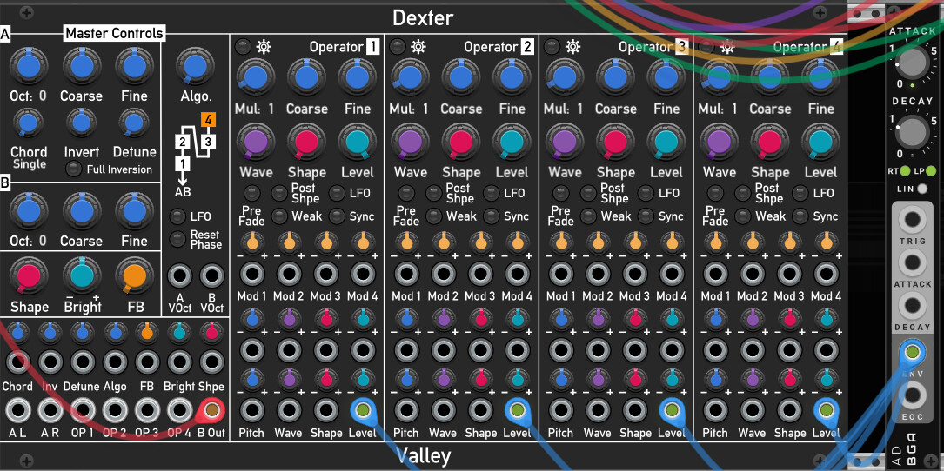Toggle the LP light on AD module
This screenshot has height=471, width=944.
pos(931,171)
